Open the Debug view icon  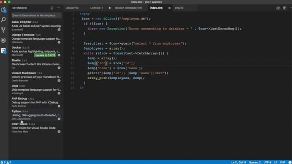click(x=3, y=40)
